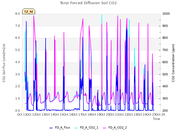The height and width of the screenshot is (133, 177).
Task: Click the Time axis label
Action: point(157,119)
